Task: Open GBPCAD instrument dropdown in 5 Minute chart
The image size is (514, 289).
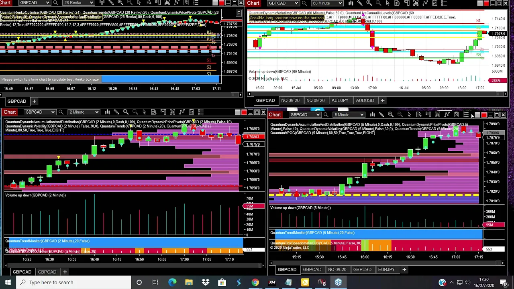Action: [x=304, y=115]
